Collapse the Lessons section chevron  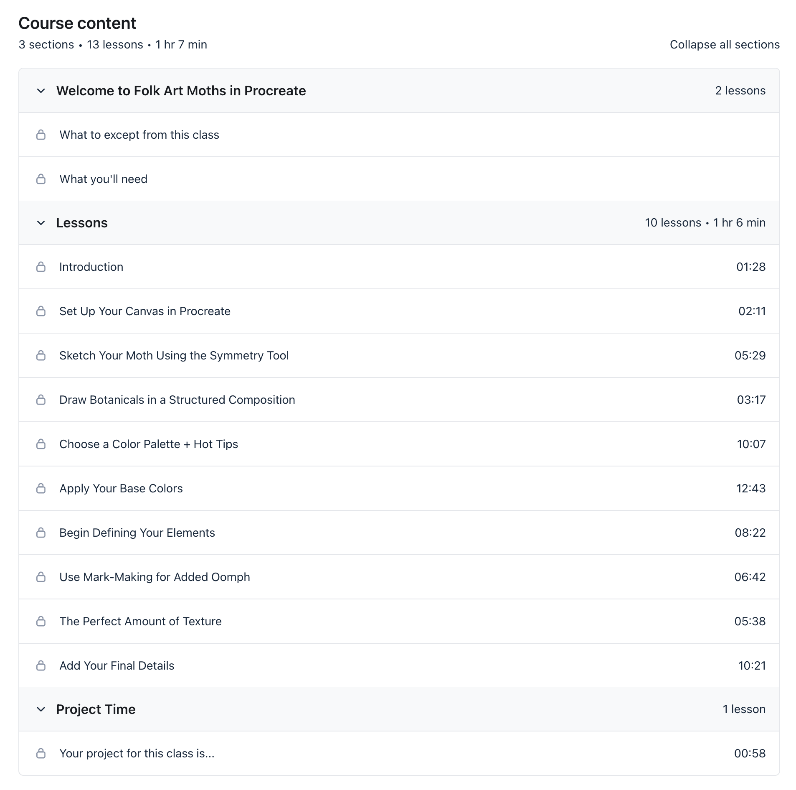point(41,223)
